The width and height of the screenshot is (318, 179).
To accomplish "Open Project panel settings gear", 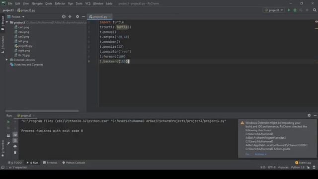I will click(78, 16).
